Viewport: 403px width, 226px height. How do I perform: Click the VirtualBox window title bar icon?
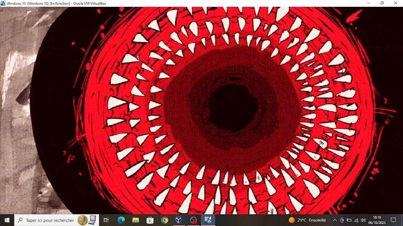[x=3, y=3]
